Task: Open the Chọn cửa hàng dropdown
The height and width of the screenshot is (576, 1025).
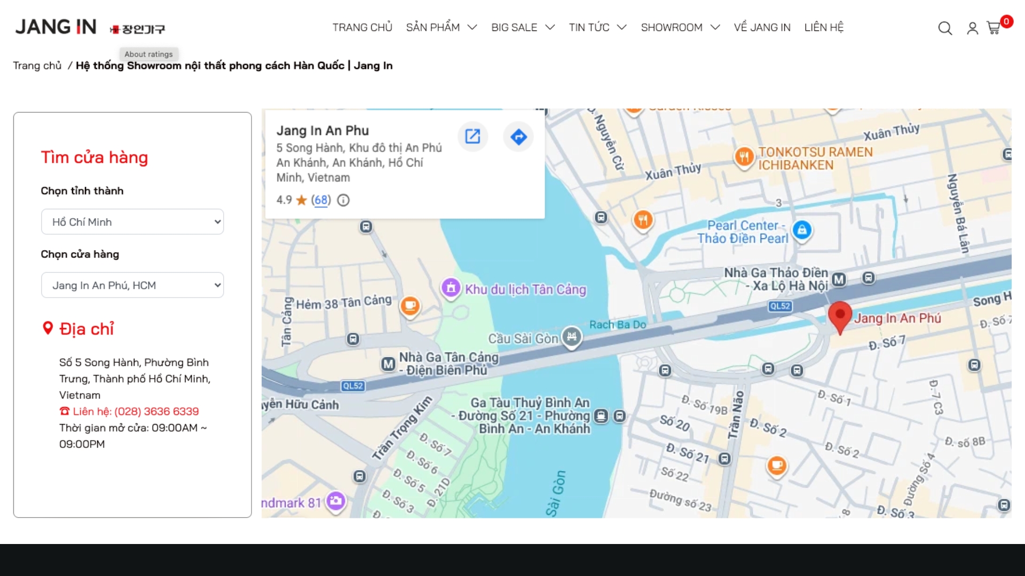Action: pyautogui.click(x=132, y=285)
